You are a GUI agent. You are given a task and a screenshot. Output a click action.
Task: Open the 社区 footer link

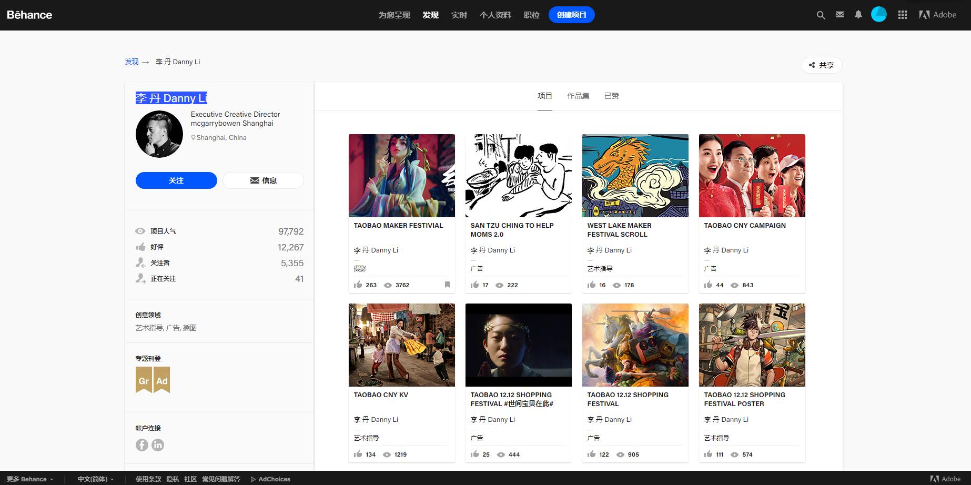[190, 479]
